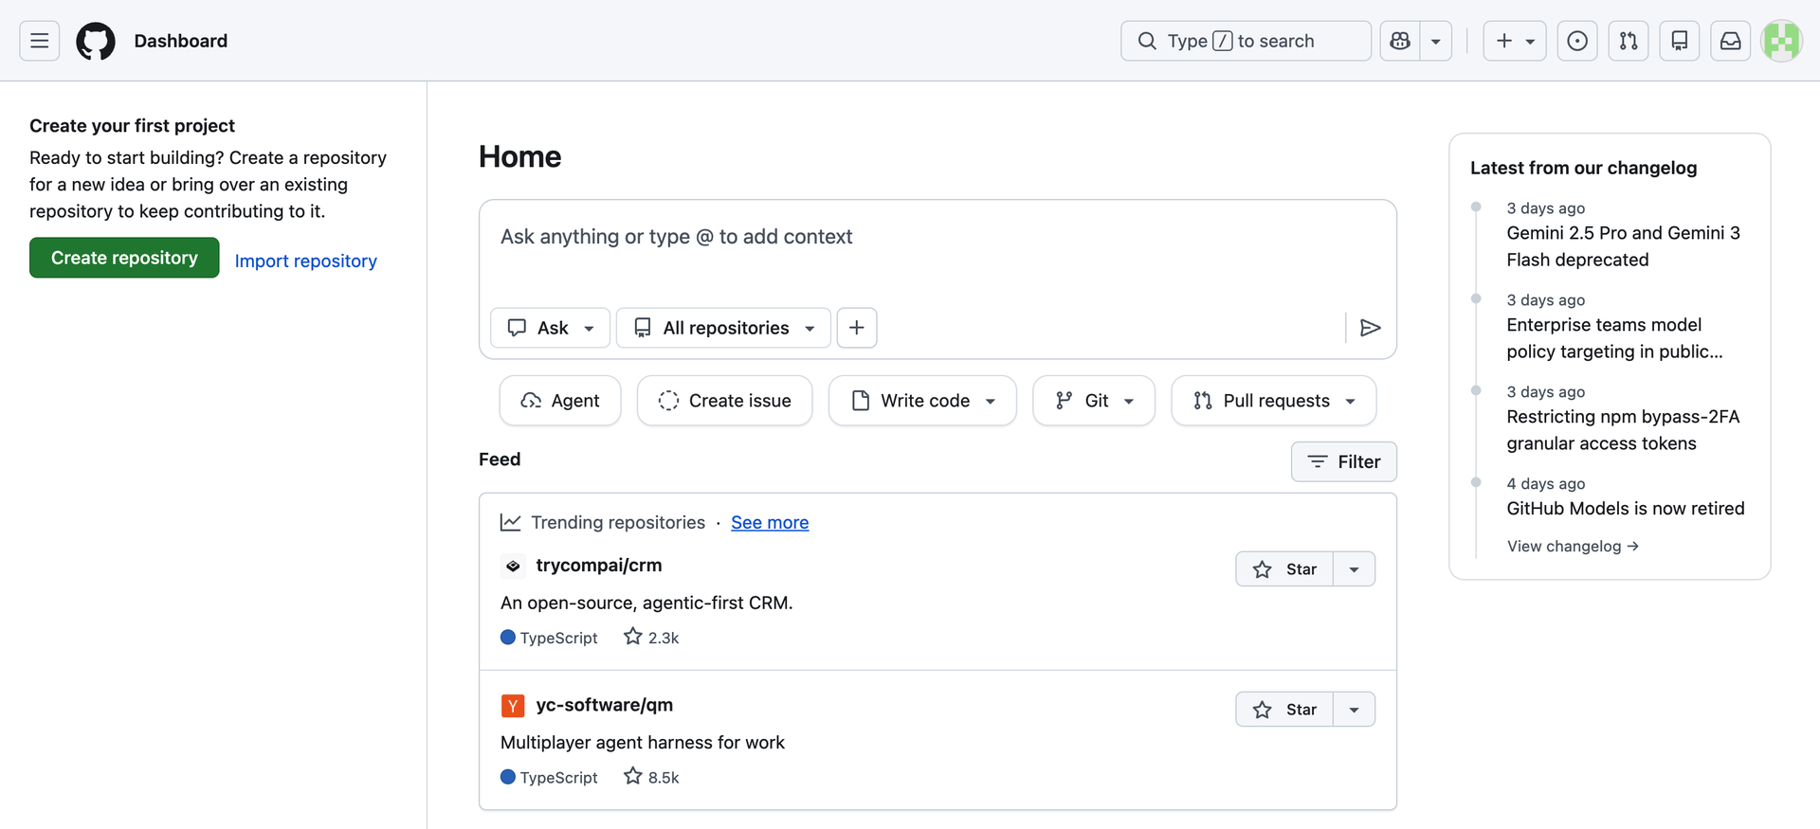Click the GitHub Octocat logo
Image resolution: width=1820 pixels, height=829 pixels.
(x=96, y=41)
